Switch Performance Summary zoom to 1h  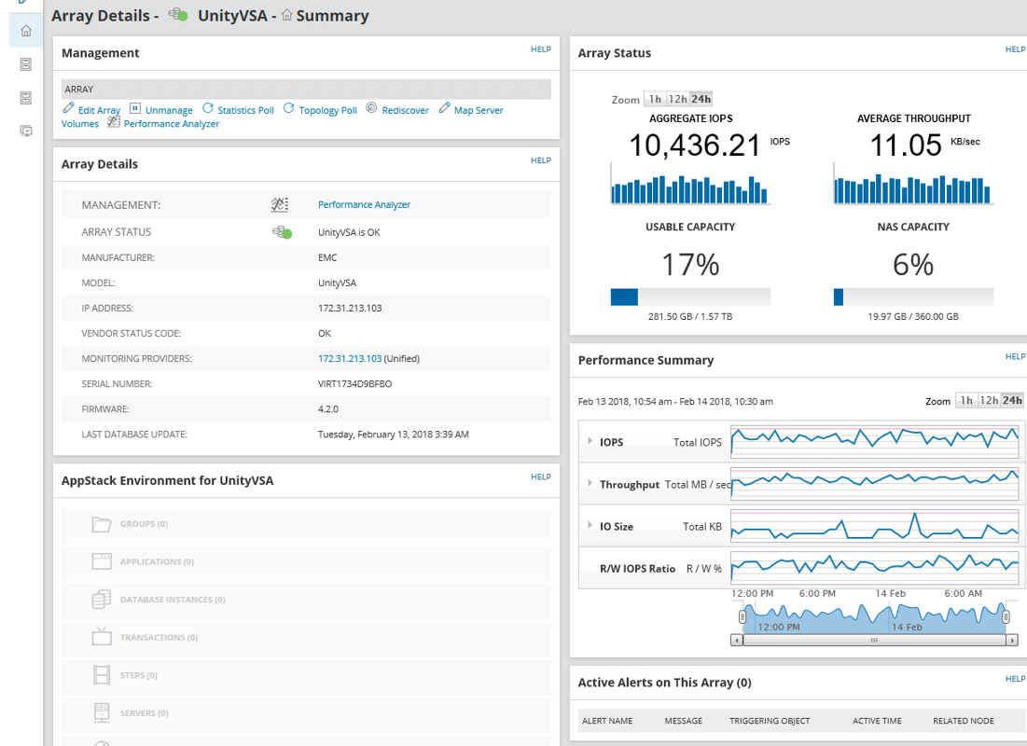965,401
